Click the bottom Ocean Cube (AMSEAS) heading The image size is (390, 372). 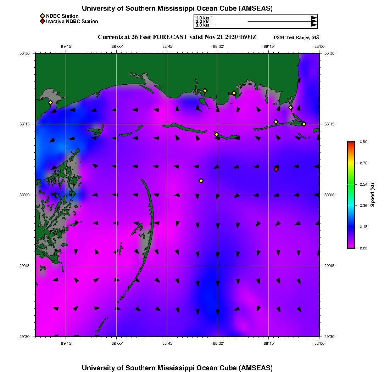click(177, 368)
